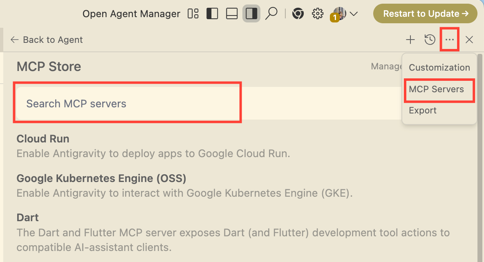Expand the profile dropdown chevron
The image size is (484, 262).
(x=354, y=14)
